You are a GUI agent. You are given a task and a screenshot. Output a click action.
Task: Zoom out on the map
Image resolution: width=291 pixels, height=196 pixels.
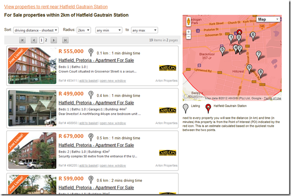tap(189, 37)
